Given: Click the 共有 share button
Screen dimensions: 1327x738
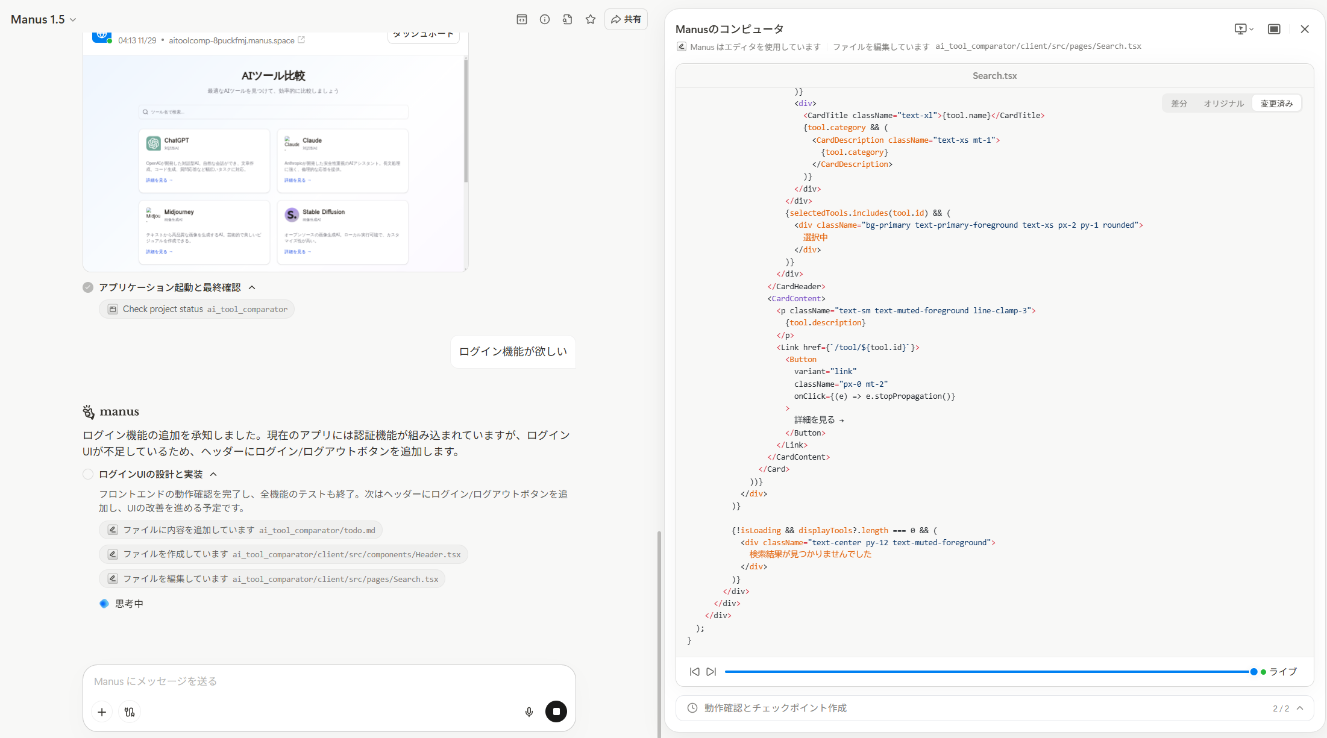Looking at the screenshot, I should [x=626, y=19].
